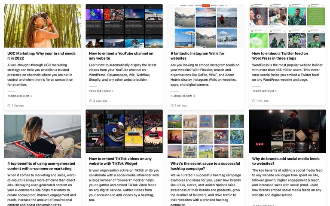Click the '2 days ago' timestamp text
This screenshot has width=330, height=206.
[x=100, y=101]
